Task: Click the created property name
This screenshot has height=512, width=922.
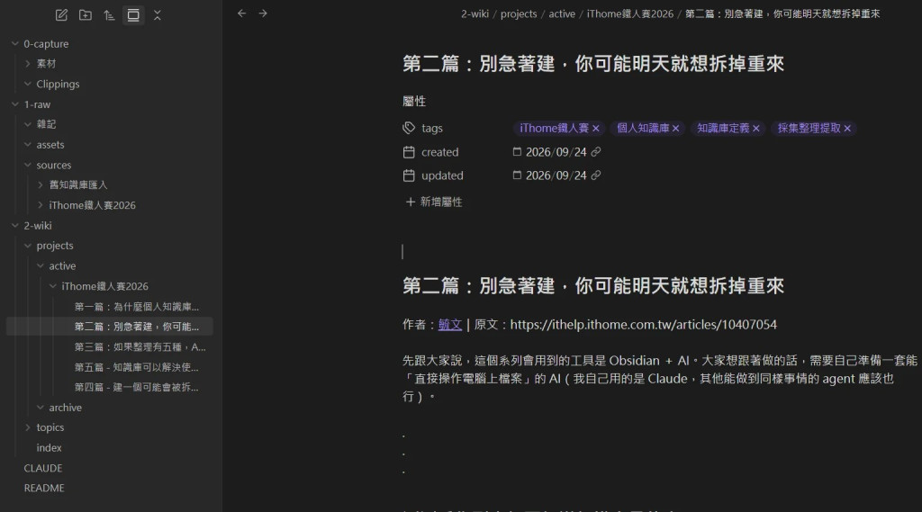Action: [x=439, y=152]
